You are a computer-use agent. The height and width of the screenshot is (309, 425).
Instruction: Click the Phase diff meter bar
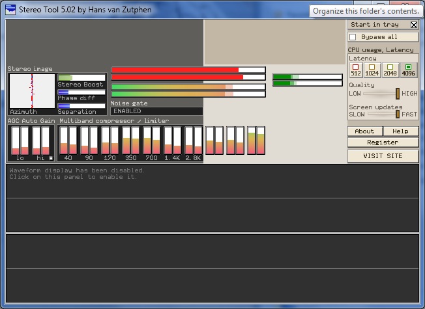pos(81,92)
